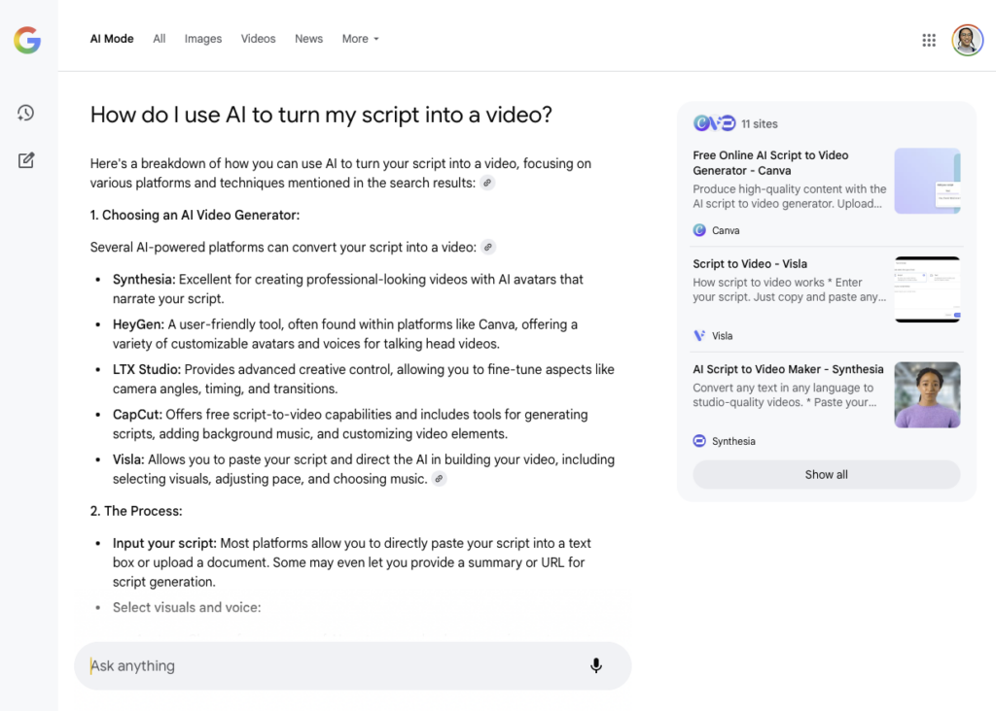Click the Canva snippet 'Produce high-quality content...'

790,196
